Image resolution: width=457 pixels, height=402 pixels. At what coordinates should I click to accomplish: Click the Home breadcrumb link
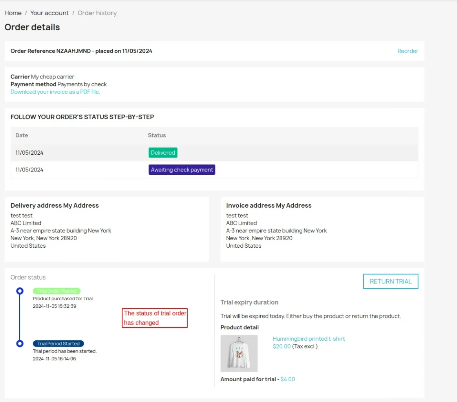point(13,13)
